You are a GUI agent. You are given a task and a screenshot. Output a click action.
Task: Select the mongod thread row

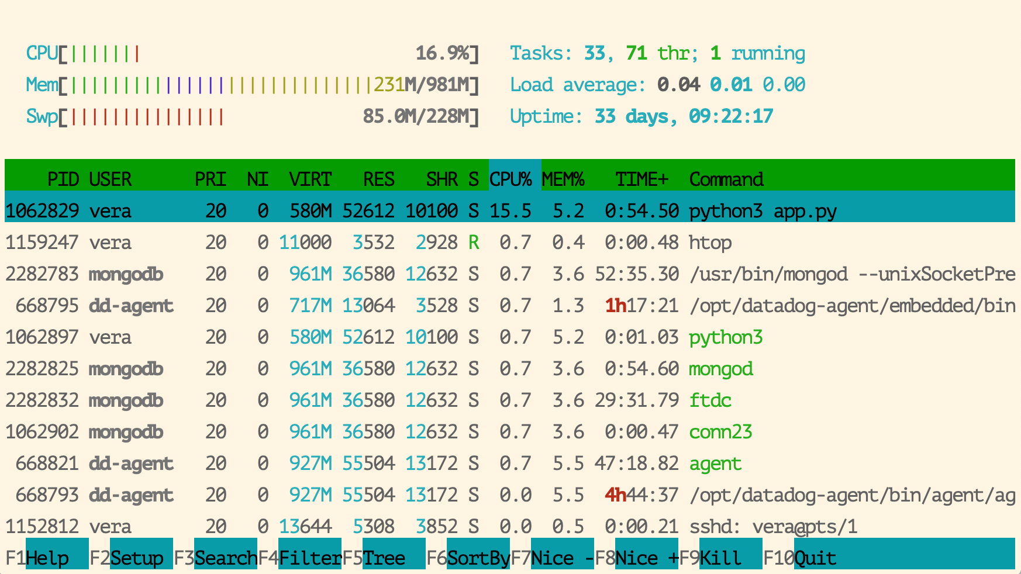[x=510, y=369]
